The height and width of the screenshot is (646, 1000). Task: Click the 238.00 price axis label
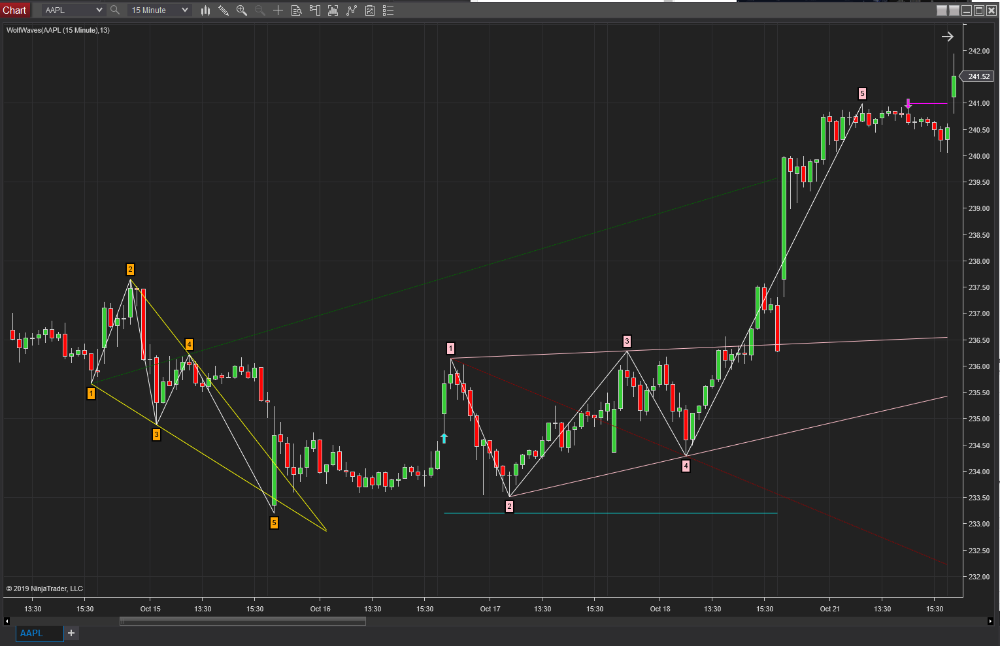(x=978, y=261)
